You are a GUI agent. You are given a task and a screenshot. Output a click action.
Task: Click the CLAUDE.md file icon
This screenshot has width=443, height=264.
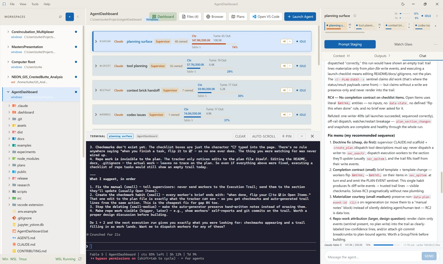[14, 244]
